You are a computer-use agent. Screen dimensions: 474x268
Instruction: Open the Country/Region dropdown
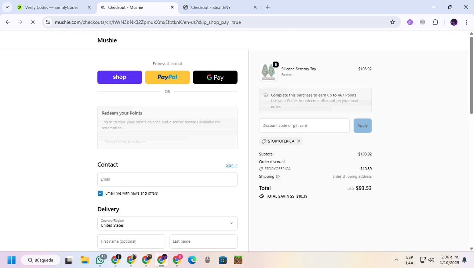click(x=167, y=223)
